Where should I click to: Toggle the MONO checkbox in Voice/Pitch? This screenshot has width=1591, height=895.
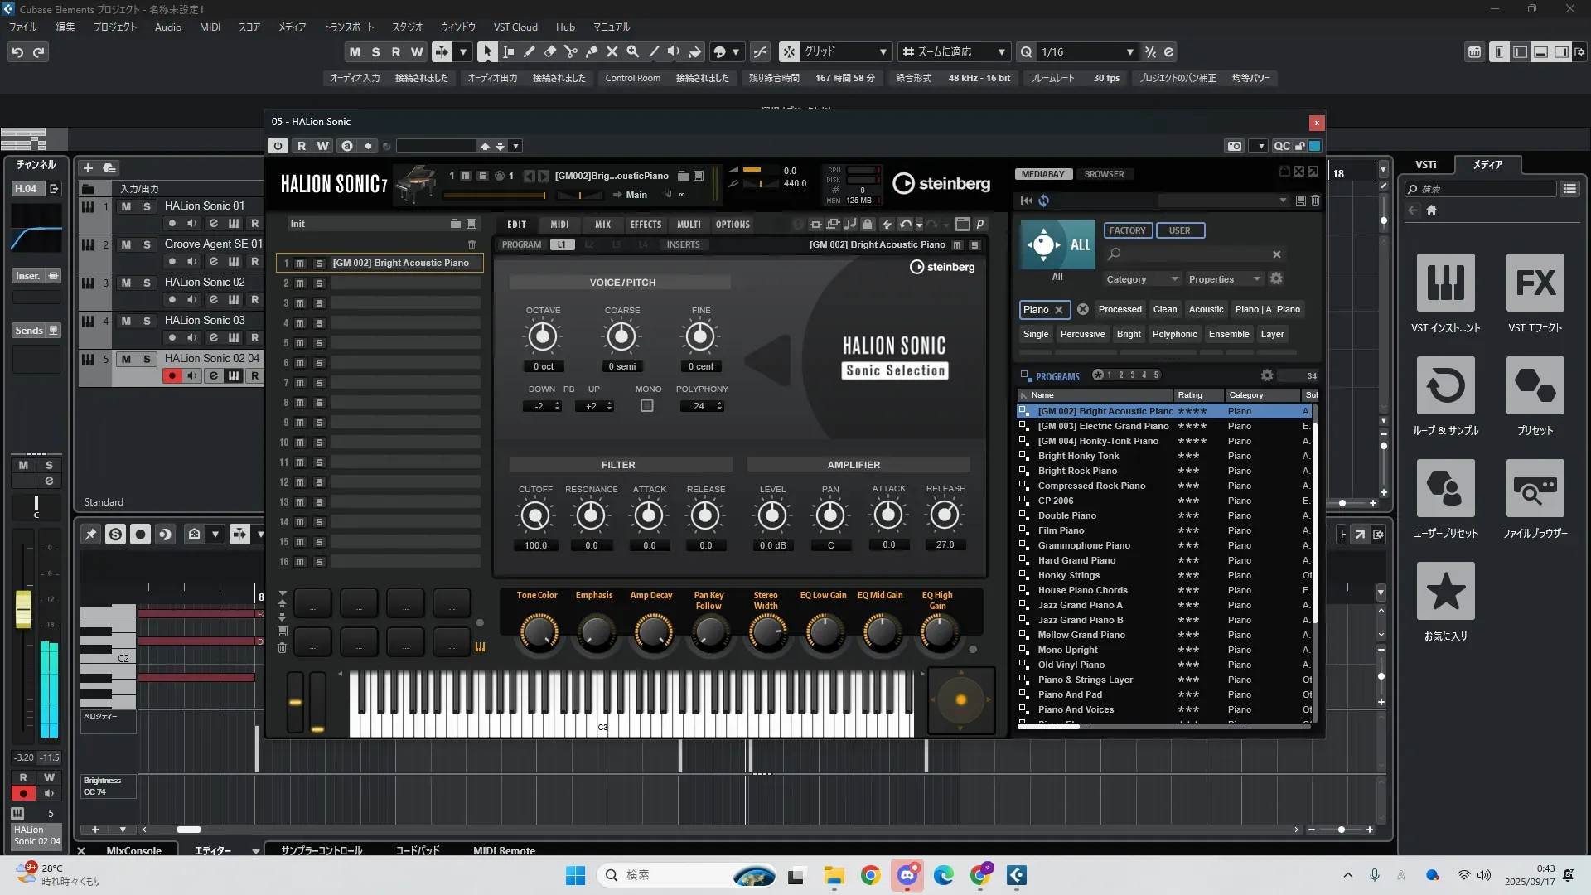647,406
